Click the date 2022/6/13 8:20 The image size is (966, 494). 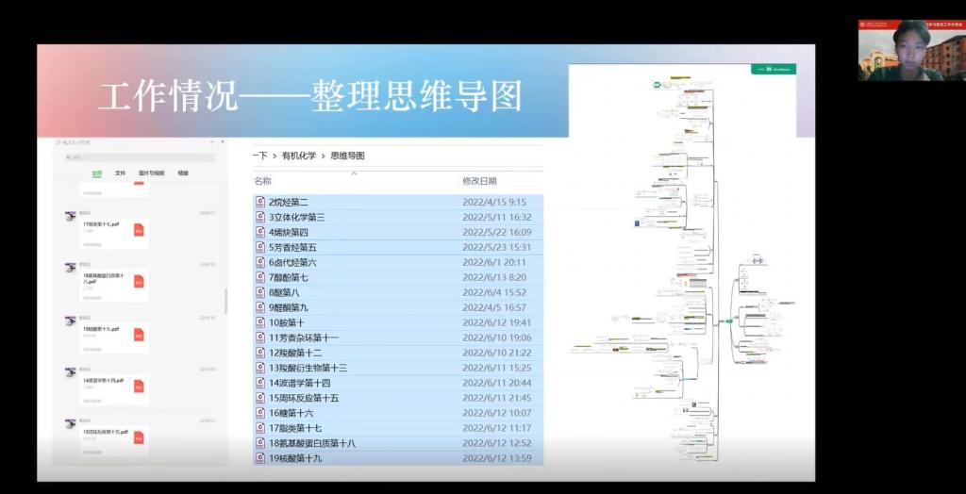[x=494, y=278]
